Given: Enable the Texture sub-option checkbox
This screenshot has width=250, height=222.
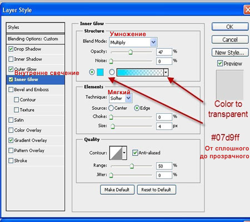Looking at the screenshot, I should pyautogui.click(x=16, y=110).
